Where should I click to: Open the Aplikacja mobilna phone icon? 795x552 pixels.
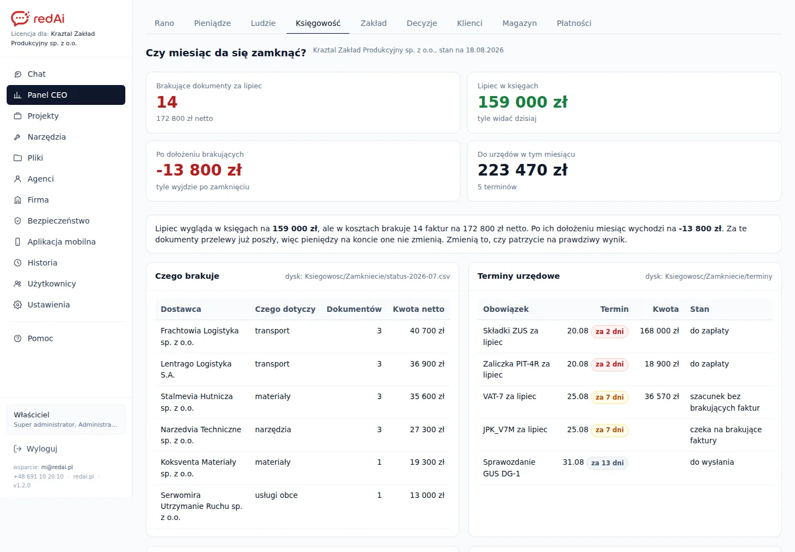point(18,242)
